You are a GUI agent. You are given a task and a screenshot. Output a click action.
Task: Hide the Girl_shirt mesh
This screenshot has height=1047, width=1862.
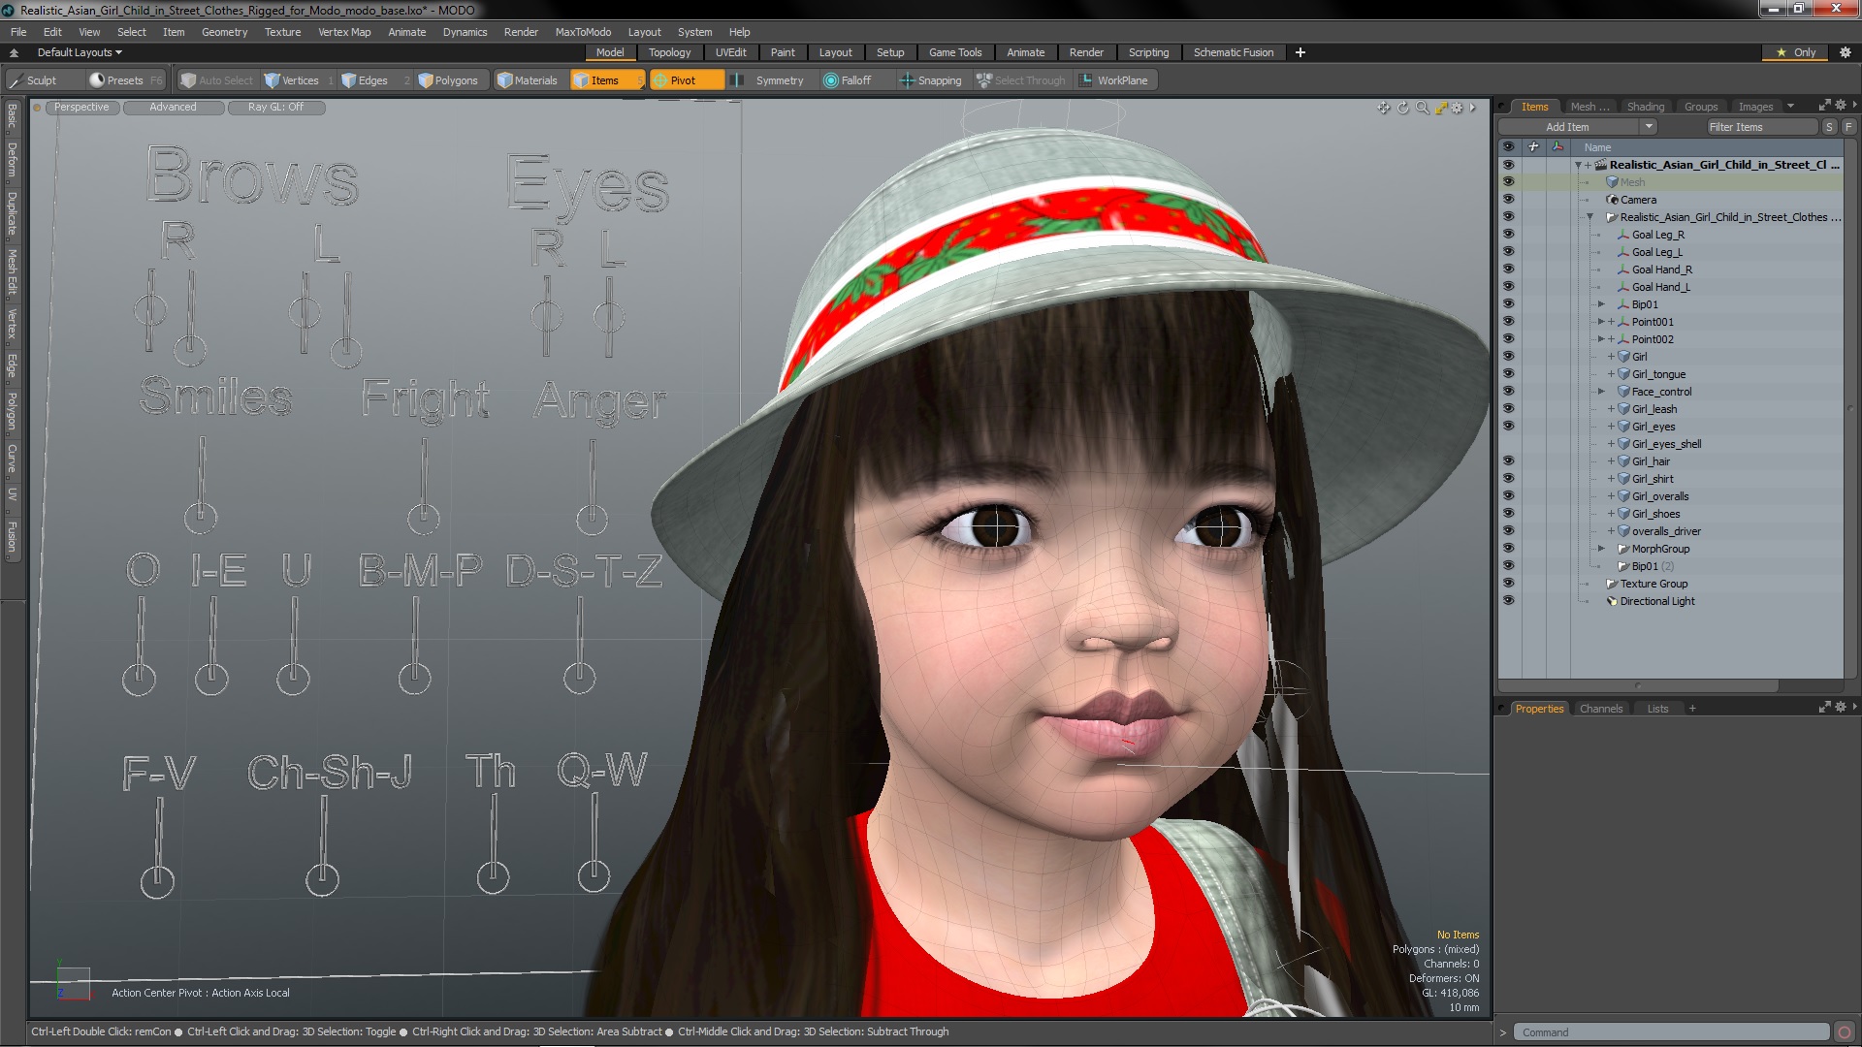pos(1508,479)
